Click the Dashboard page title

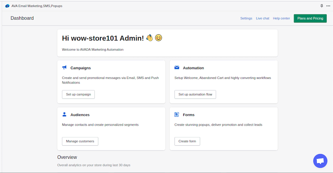(x=22, y=18)
